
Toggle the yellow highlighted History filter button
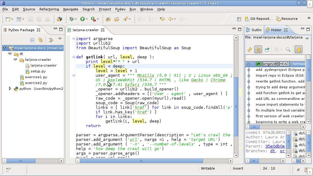299,50
